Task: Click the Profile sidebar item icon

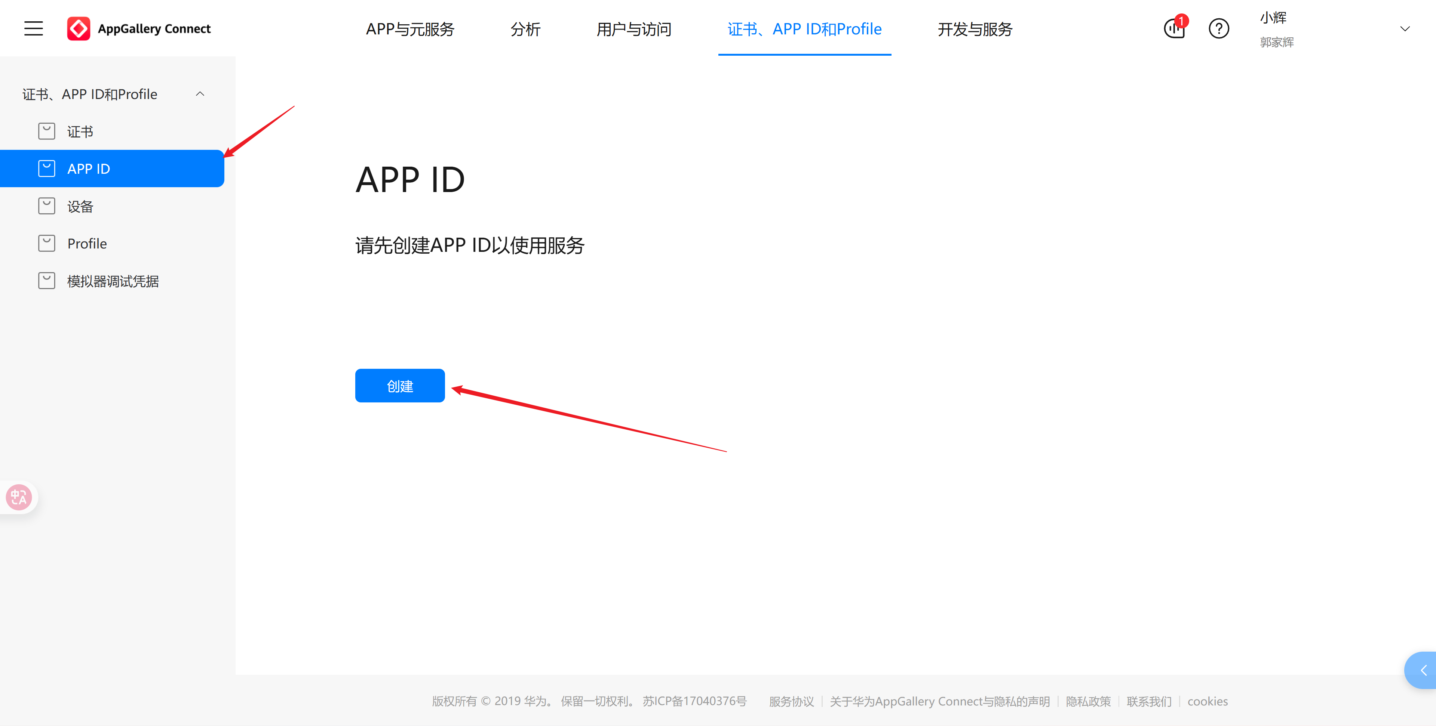Action: 47,243
